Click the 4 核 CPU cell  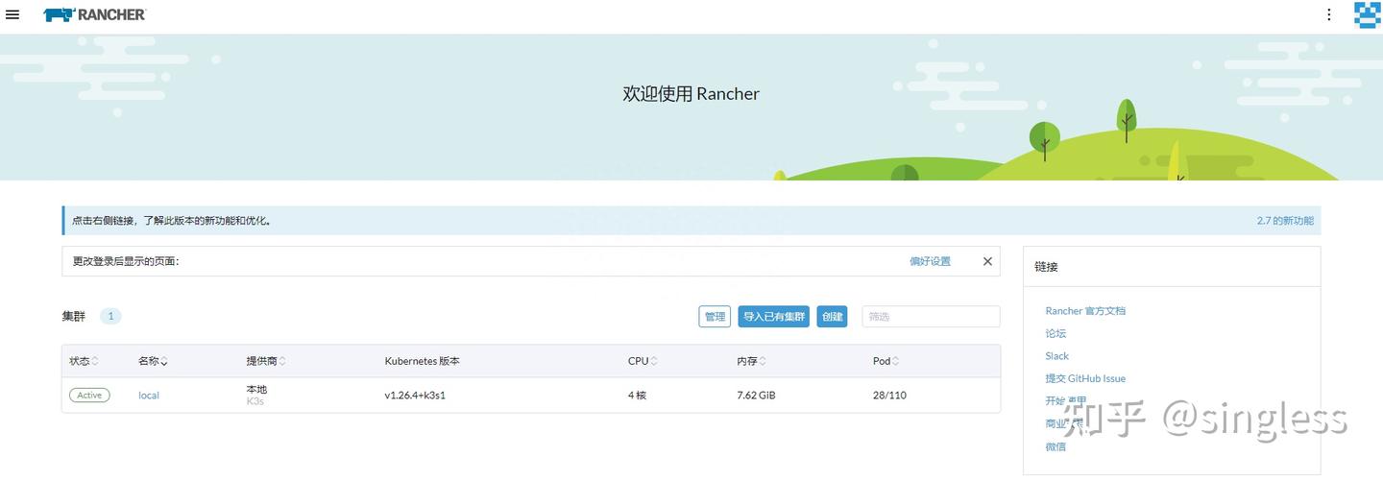637,396
